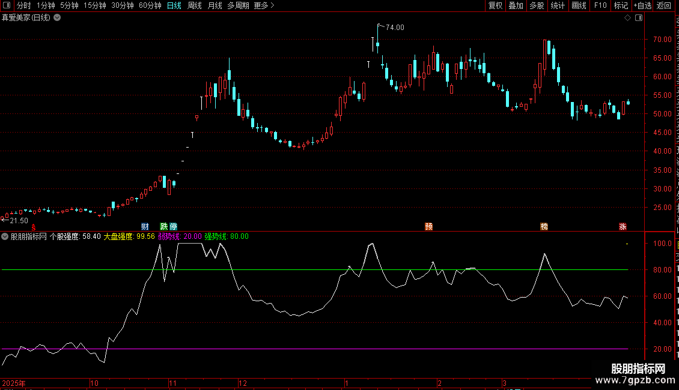Click the 榜 ranking event marker
The image size is (679, 390).
544,227
